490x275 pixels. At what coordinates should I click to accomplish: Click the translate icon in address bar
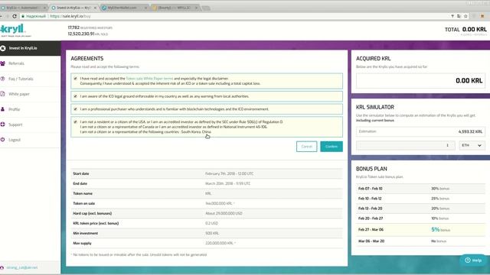click(459, 16)
